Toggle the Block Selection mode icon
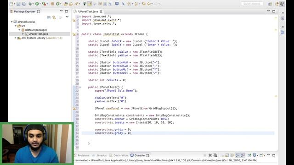 105,4
